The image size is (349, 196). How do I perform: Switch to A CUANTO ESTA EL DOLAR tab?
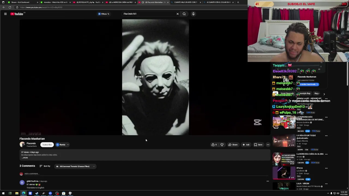[x=218, y=2]
